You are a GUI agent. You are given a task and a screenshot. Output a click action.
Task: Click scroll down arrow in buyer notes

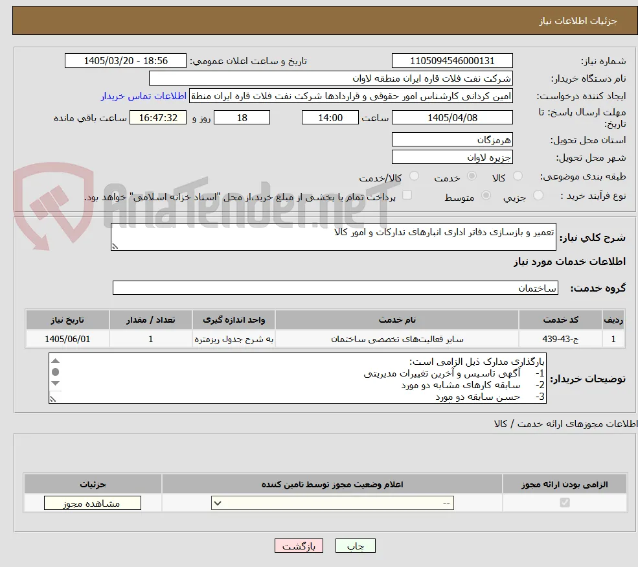[x=56, y=383]
